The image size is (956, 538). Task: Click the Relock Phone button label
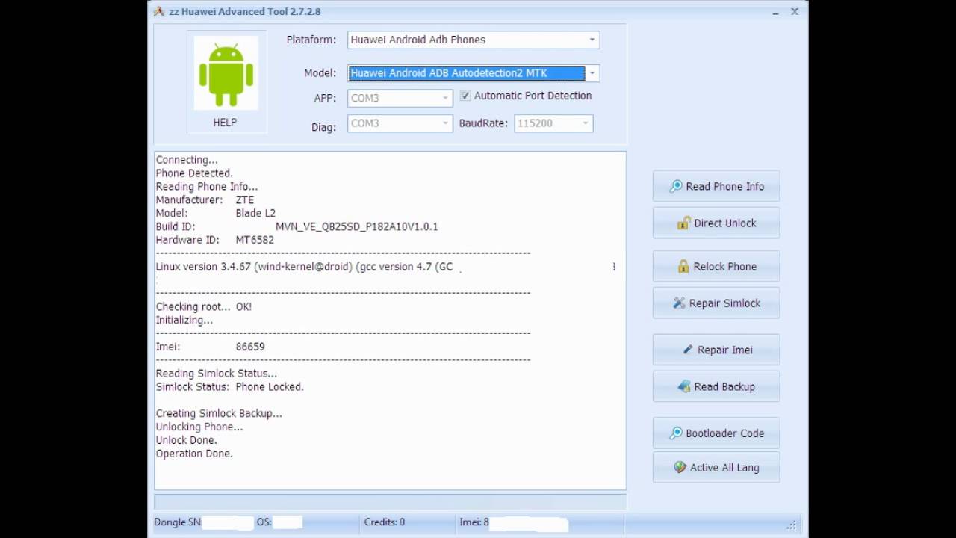724,266
